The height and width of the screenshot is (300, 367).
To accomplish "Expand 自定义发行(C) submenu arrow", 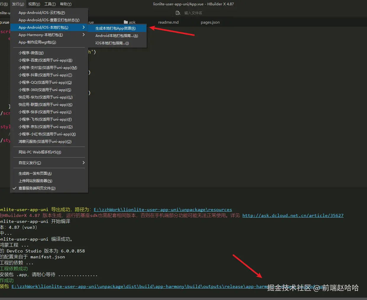I will click(84, 163).
